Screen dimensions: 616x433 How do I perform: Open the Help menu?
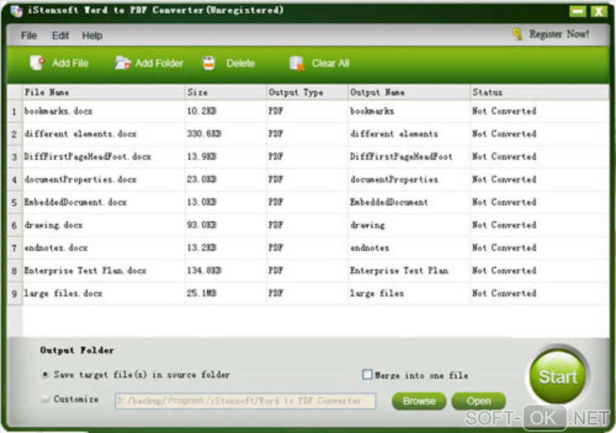[x=92, y=36]
